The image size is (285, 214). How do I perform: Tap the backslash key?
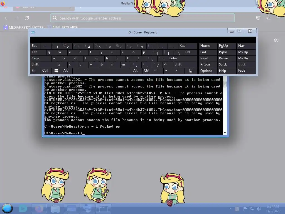click(178, 52)
